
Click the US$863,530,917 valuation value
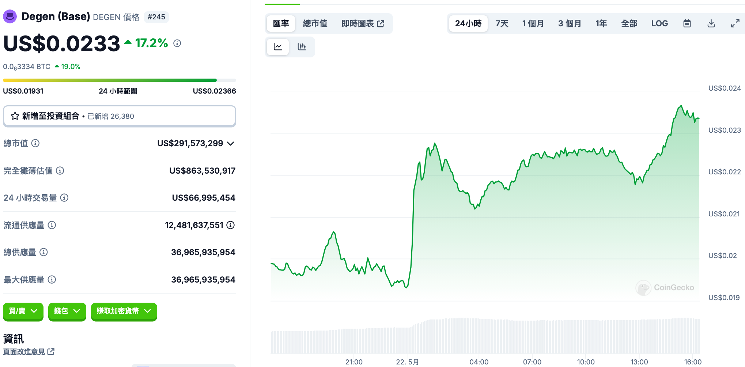coord(202,171)
